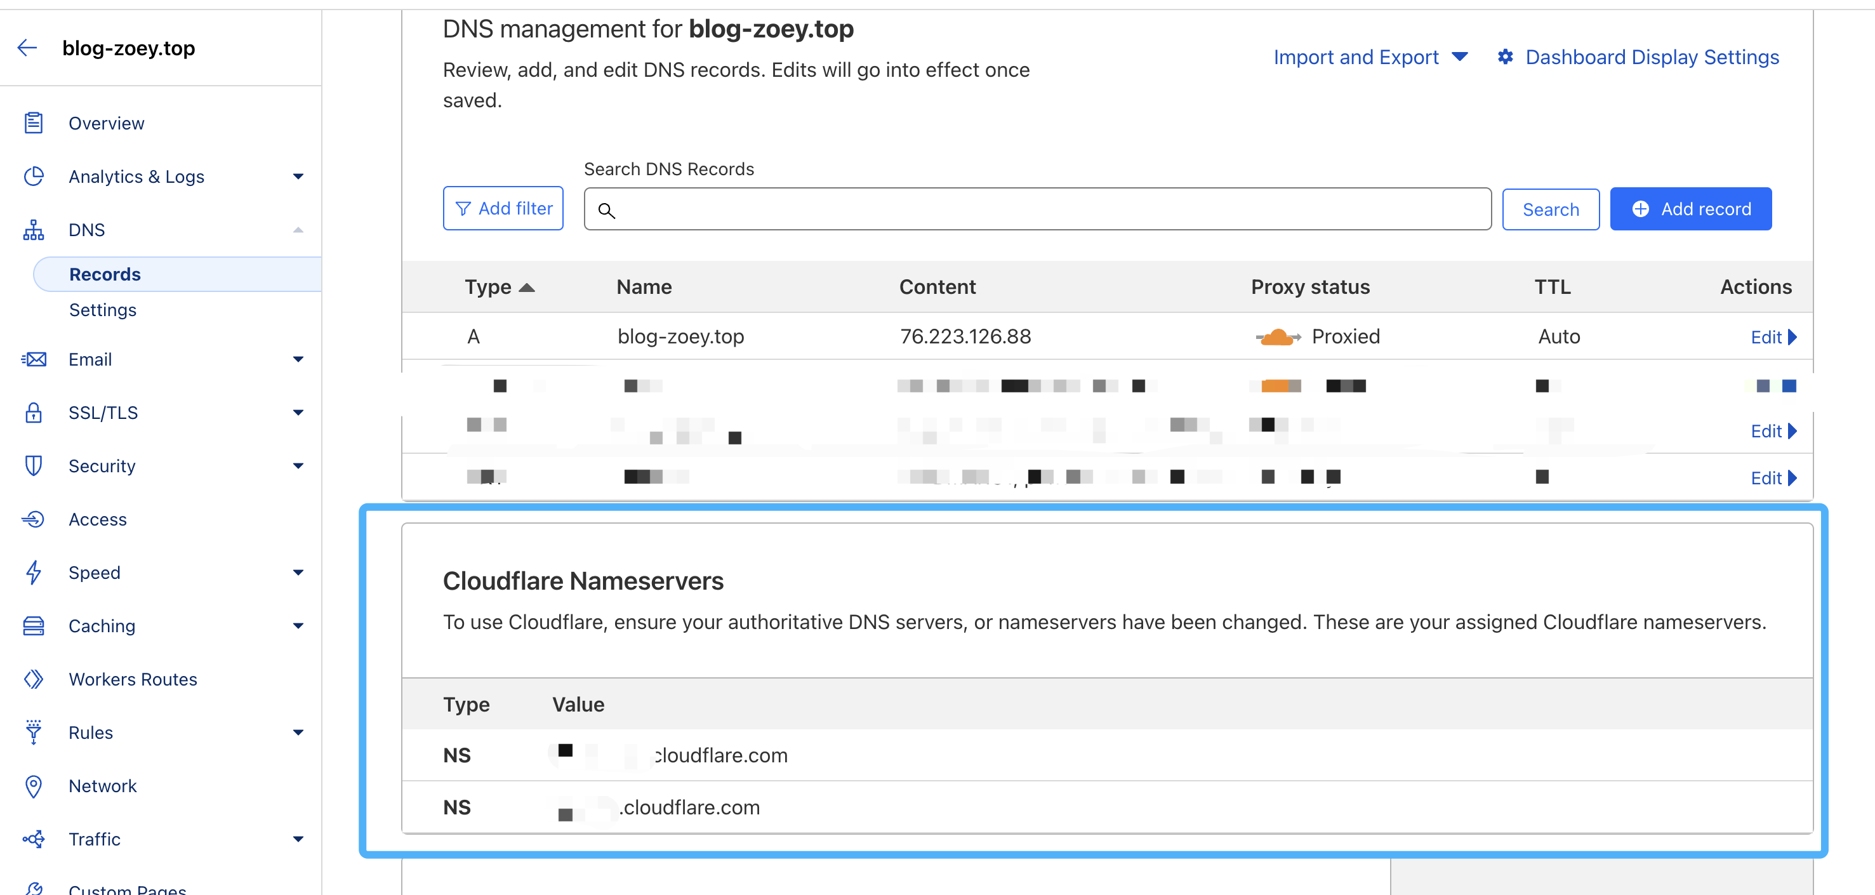This screenshot has height=895, width=1875.
Task: Edit the blog-zoey.top A record
Action: [x=1773, y=337]
